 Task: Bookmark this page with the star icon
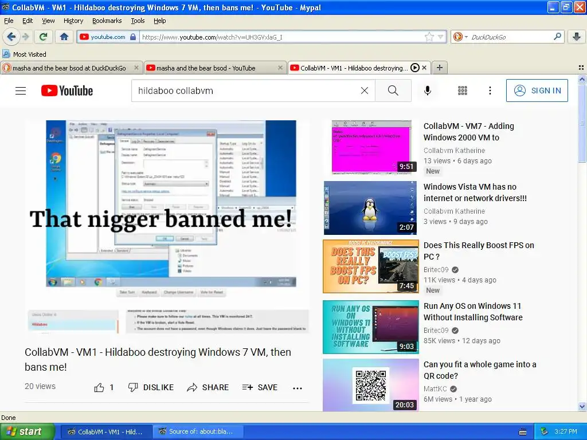(429, 37)
